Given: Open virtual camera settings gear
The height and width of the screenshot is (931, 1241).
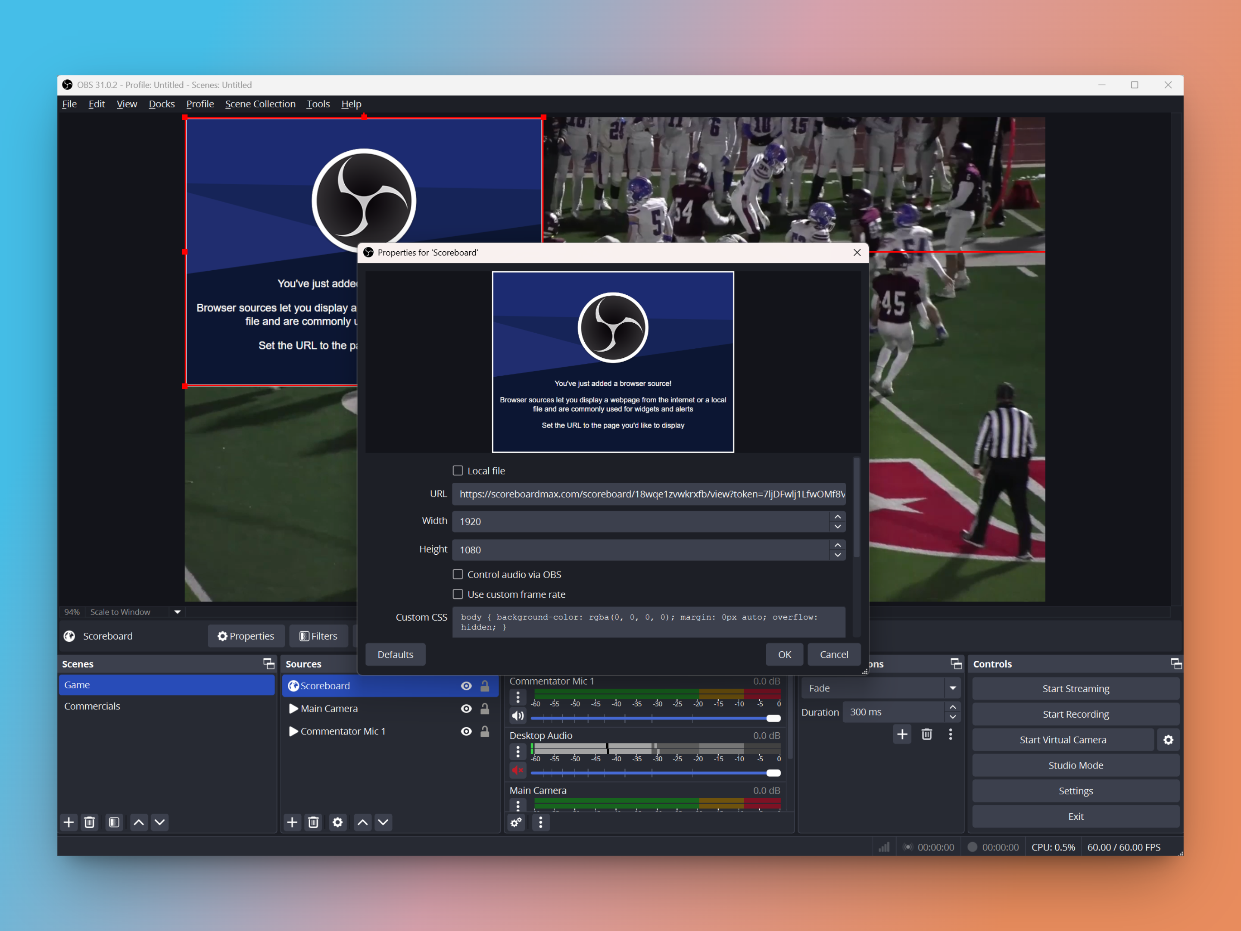Looking at the screenshot, I should tap(1169, 740).
